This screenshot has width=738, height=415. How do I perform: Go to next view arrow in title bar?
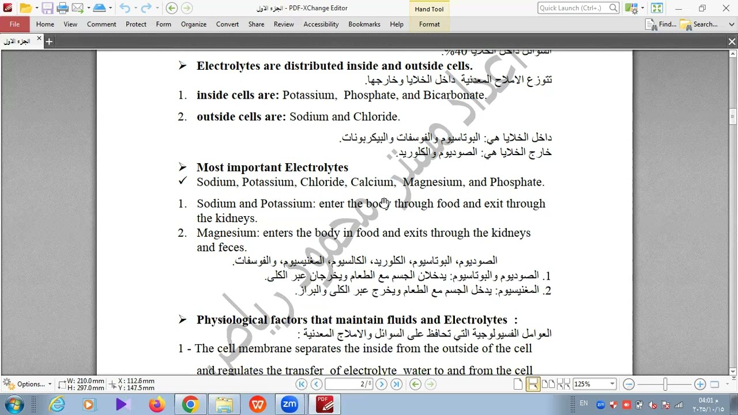187,8
